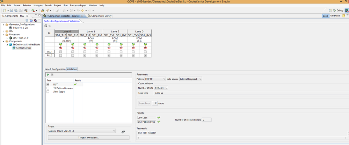Toggle PLL 1 checkbox for SD1_Tx0
The height and width of the screenshot is (145, 349).
60,52
